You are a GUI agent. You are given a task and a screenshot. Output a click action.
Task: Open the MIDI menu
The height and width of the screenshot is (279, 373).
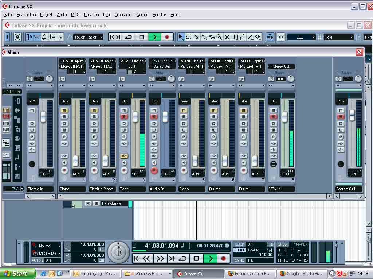[75, 15]
